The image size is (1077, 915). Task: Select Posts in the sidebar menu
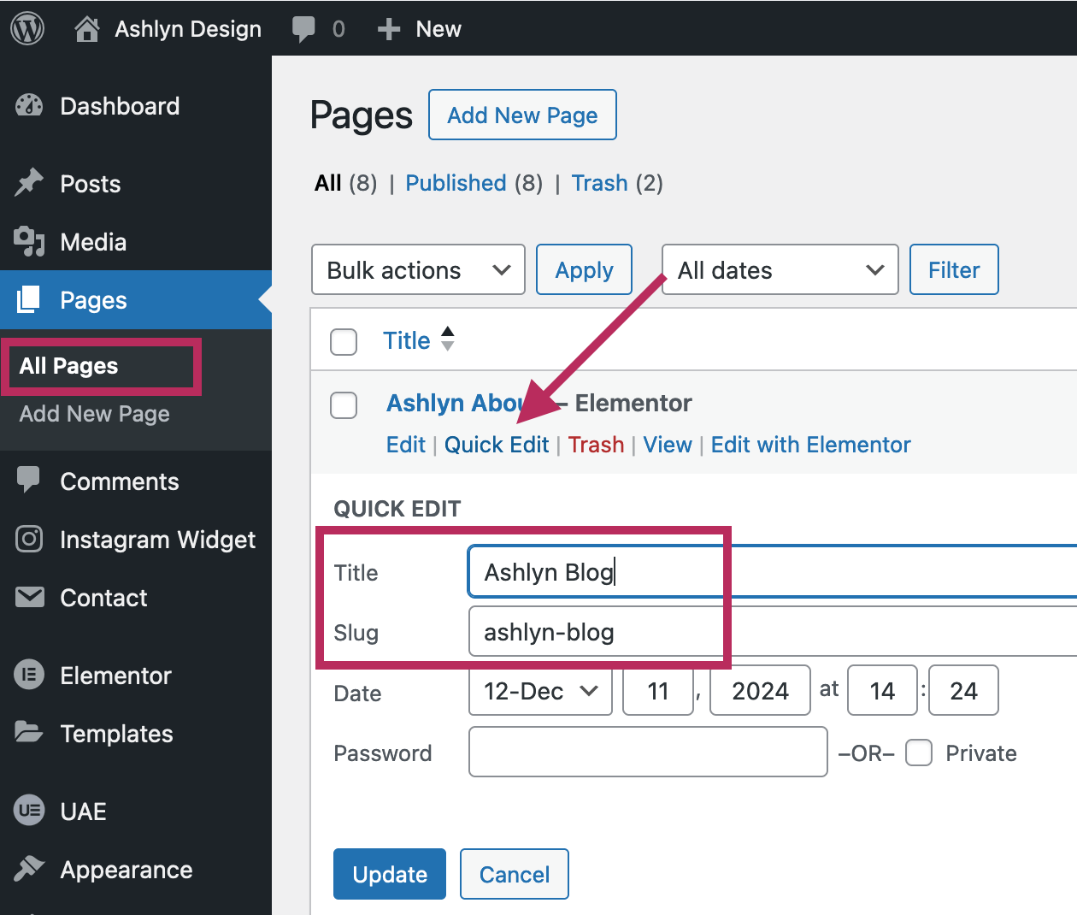pos(28,183)
